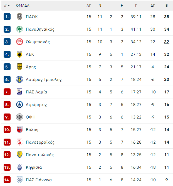
Task: Open the Πανσερραϊκός team link
Action: [40, 142]
